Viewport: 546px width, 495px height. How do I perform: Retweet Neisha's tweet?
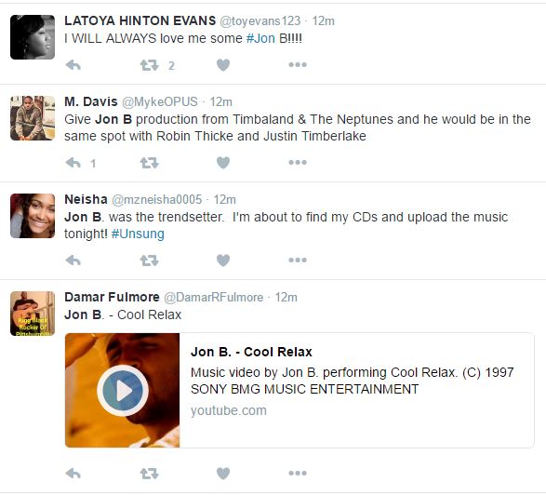pyautogui.click(x=149, y=261)
